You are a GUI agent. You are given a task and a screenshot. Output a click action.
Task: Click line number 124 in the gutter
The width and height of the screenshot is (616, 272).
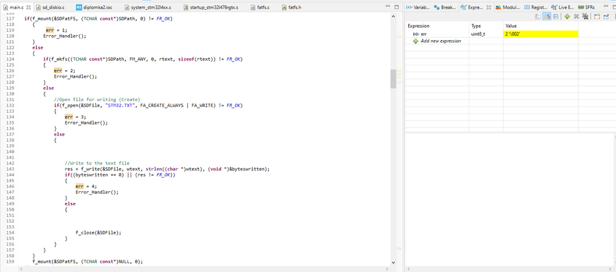click(11, 59)
